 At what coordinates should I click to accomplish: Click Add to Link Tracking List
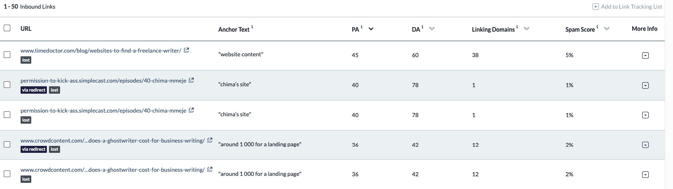[631, 7]
